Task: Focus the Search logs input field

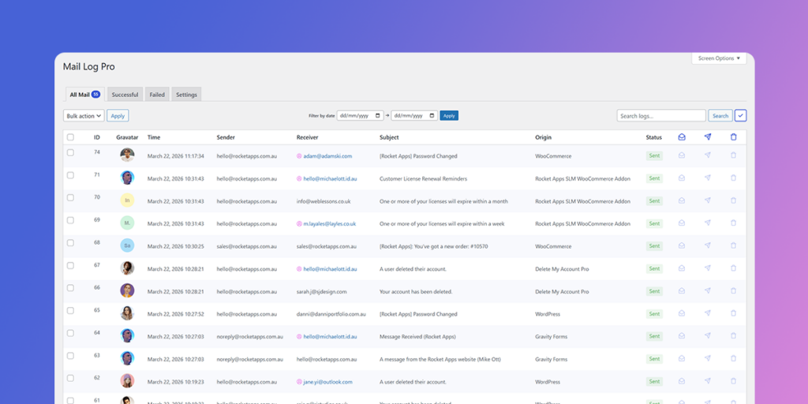Action: 661,116
